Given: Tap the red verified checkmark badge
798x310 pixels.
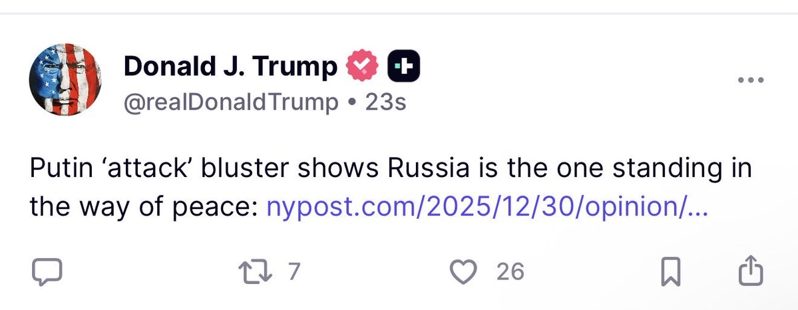Looking at the screenshot, I should 361,67.
